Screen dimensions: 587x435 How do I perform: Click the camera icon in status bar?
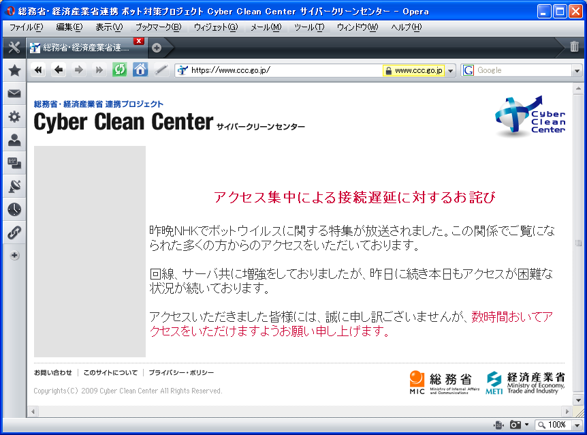click(515, 425)
